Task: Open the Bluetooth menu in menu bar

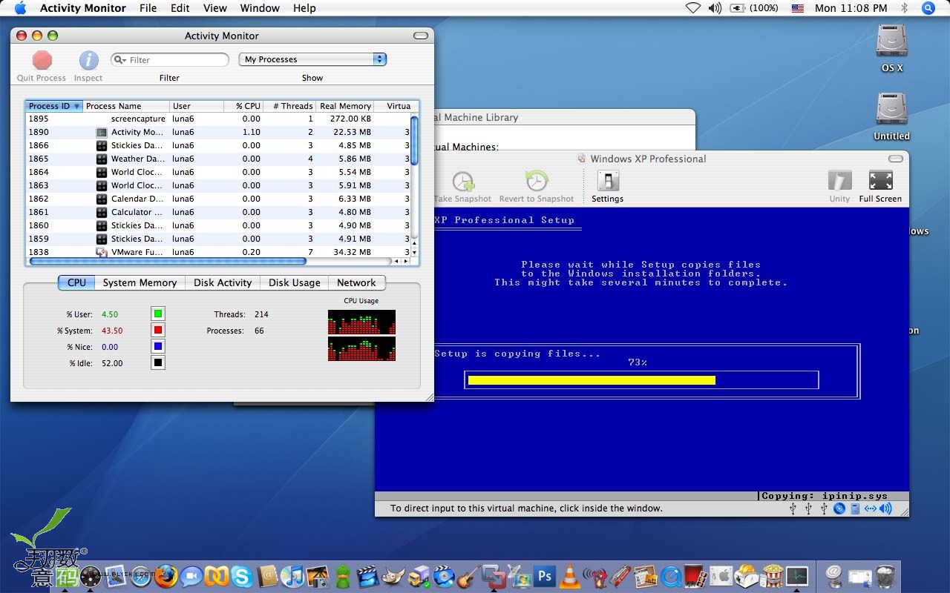Action: click(x=904, y=8)
